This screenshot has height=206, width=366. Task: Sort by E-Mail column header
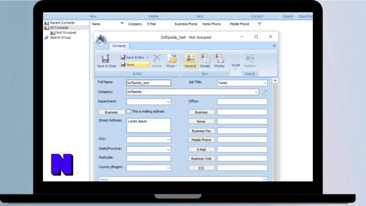coord(151,24)
